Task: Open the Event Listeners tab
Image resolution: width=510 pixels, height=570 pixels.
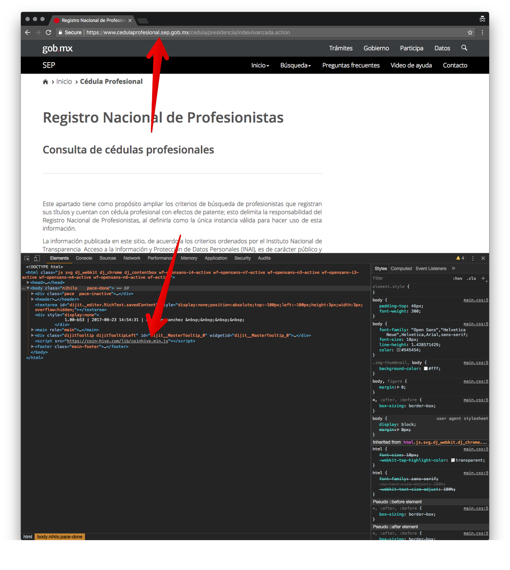Action: point(431,269)
